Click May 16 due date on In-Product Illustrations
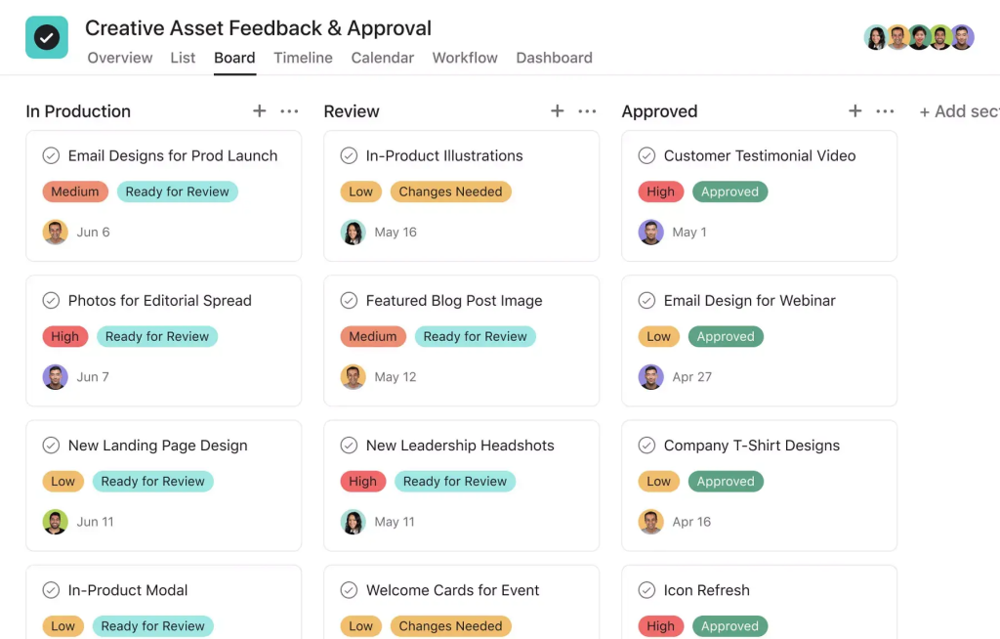This screenshot has height=639, width=1000. (396, 233)
